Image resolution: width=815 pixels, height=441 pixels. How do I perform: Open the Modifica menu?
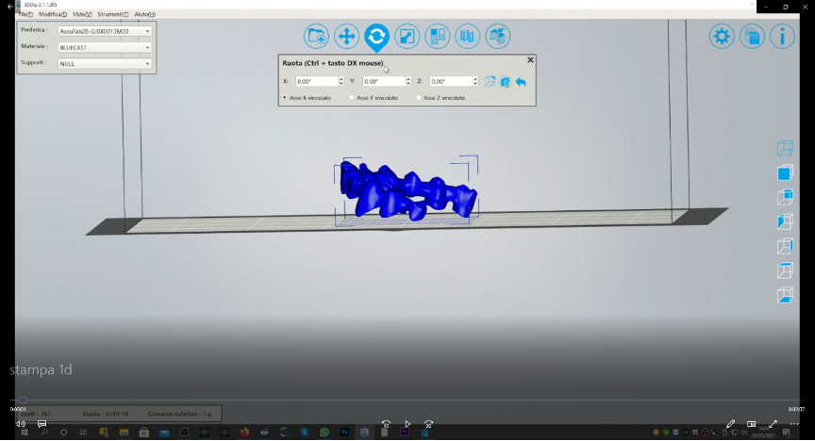pyautogui.click(x=52, y=15)
